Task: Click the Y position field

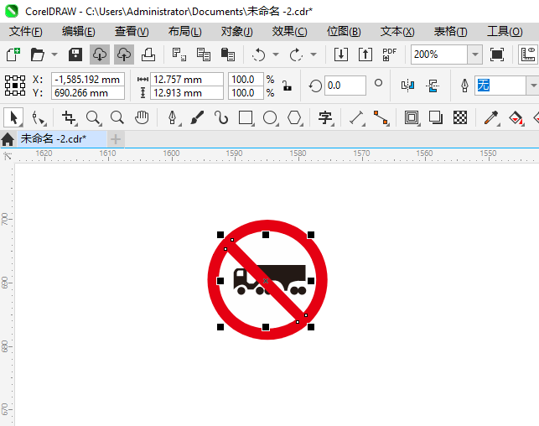Action: click(88, 93)
